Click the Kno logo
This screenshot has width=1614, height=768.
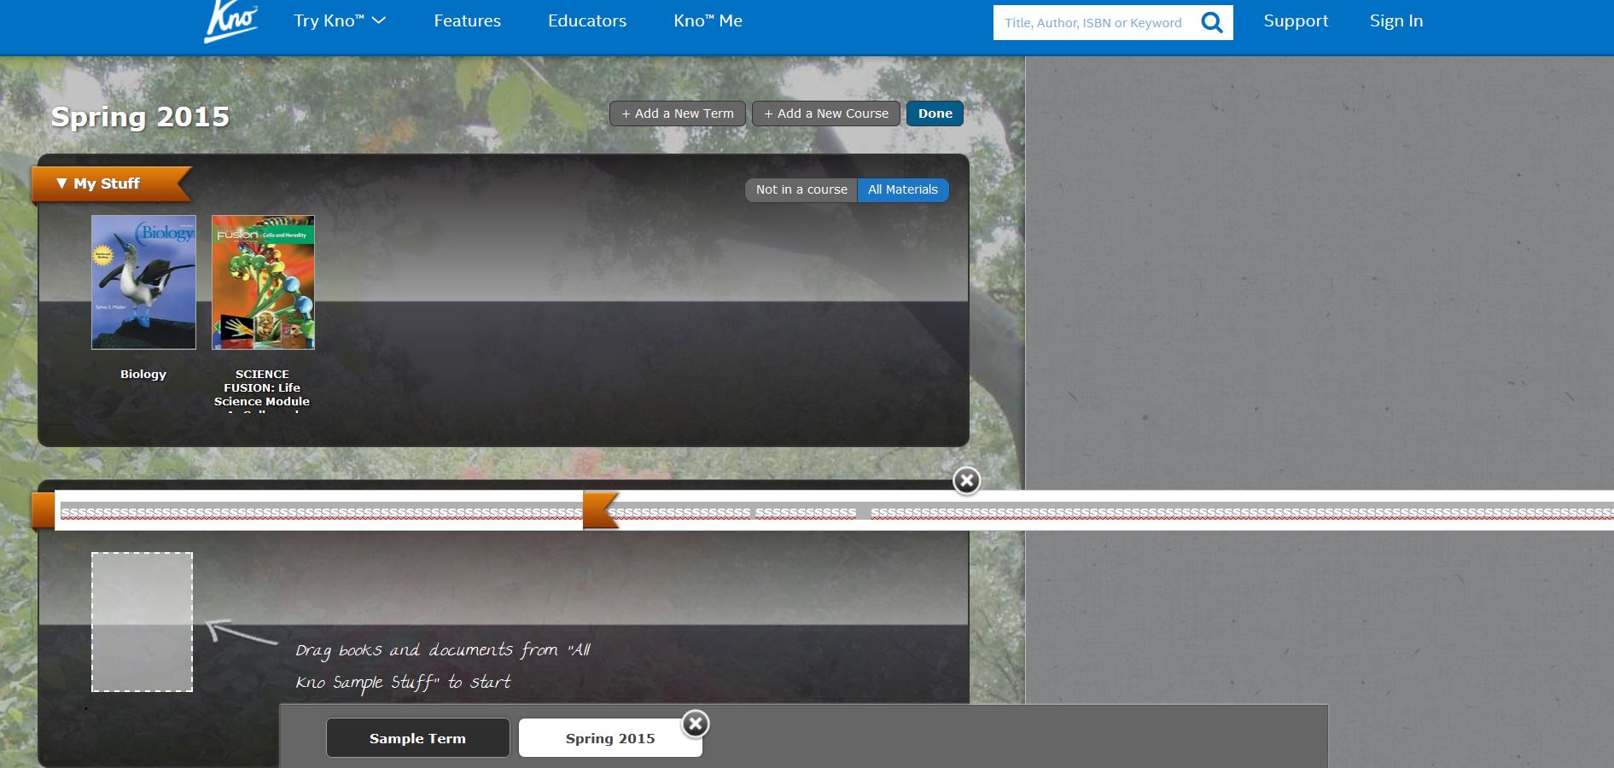tap(230, 21)
